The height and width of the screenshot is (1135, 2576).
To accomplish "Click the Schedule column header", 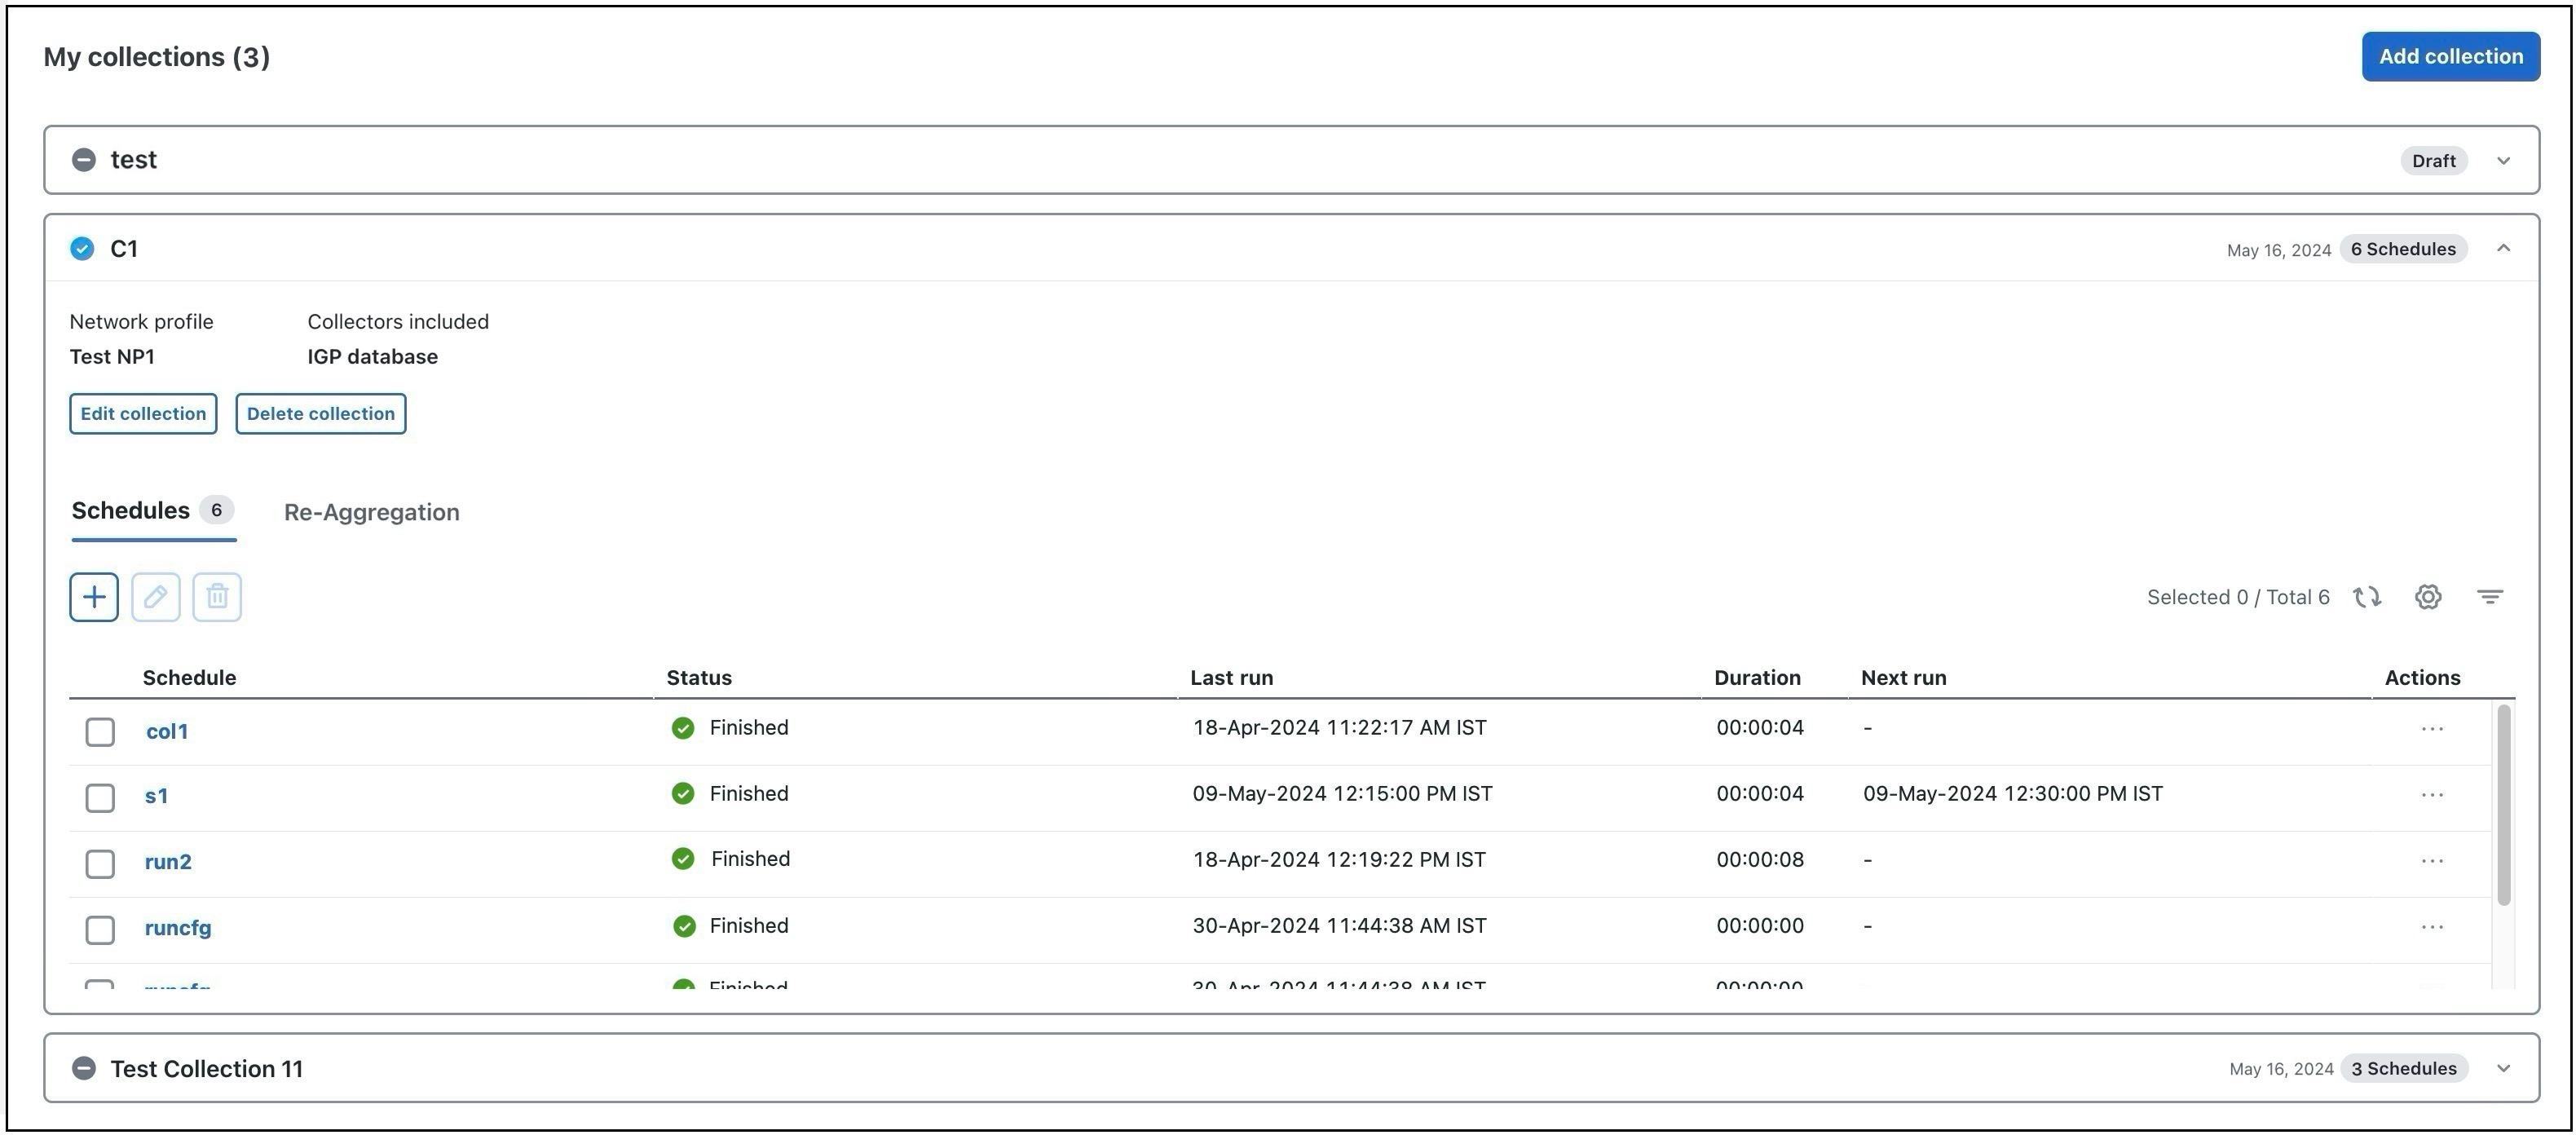I will point(189,678).
